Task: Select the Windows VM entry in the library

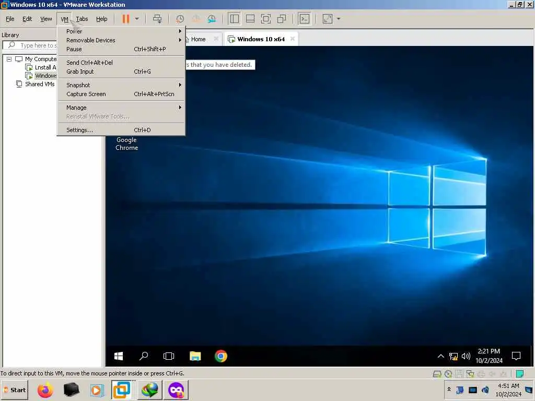Action: (41, 76)
